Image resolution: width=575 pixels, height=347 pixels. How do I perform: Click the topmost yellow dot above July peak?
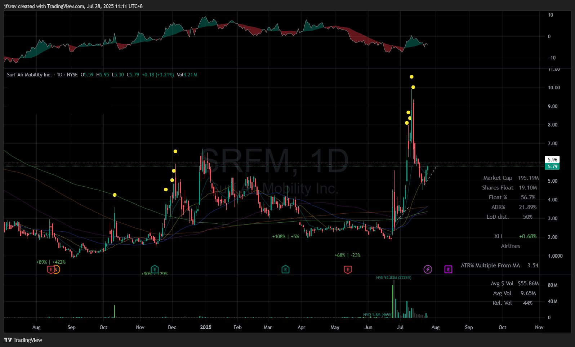click(411, 77)
